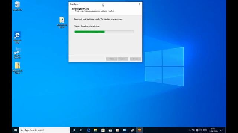Image resolution: width=238 pixels, height=133 pixels.
Task: Click the installer setup icon left of Boot Camp icon
Action: pos(132,130)
